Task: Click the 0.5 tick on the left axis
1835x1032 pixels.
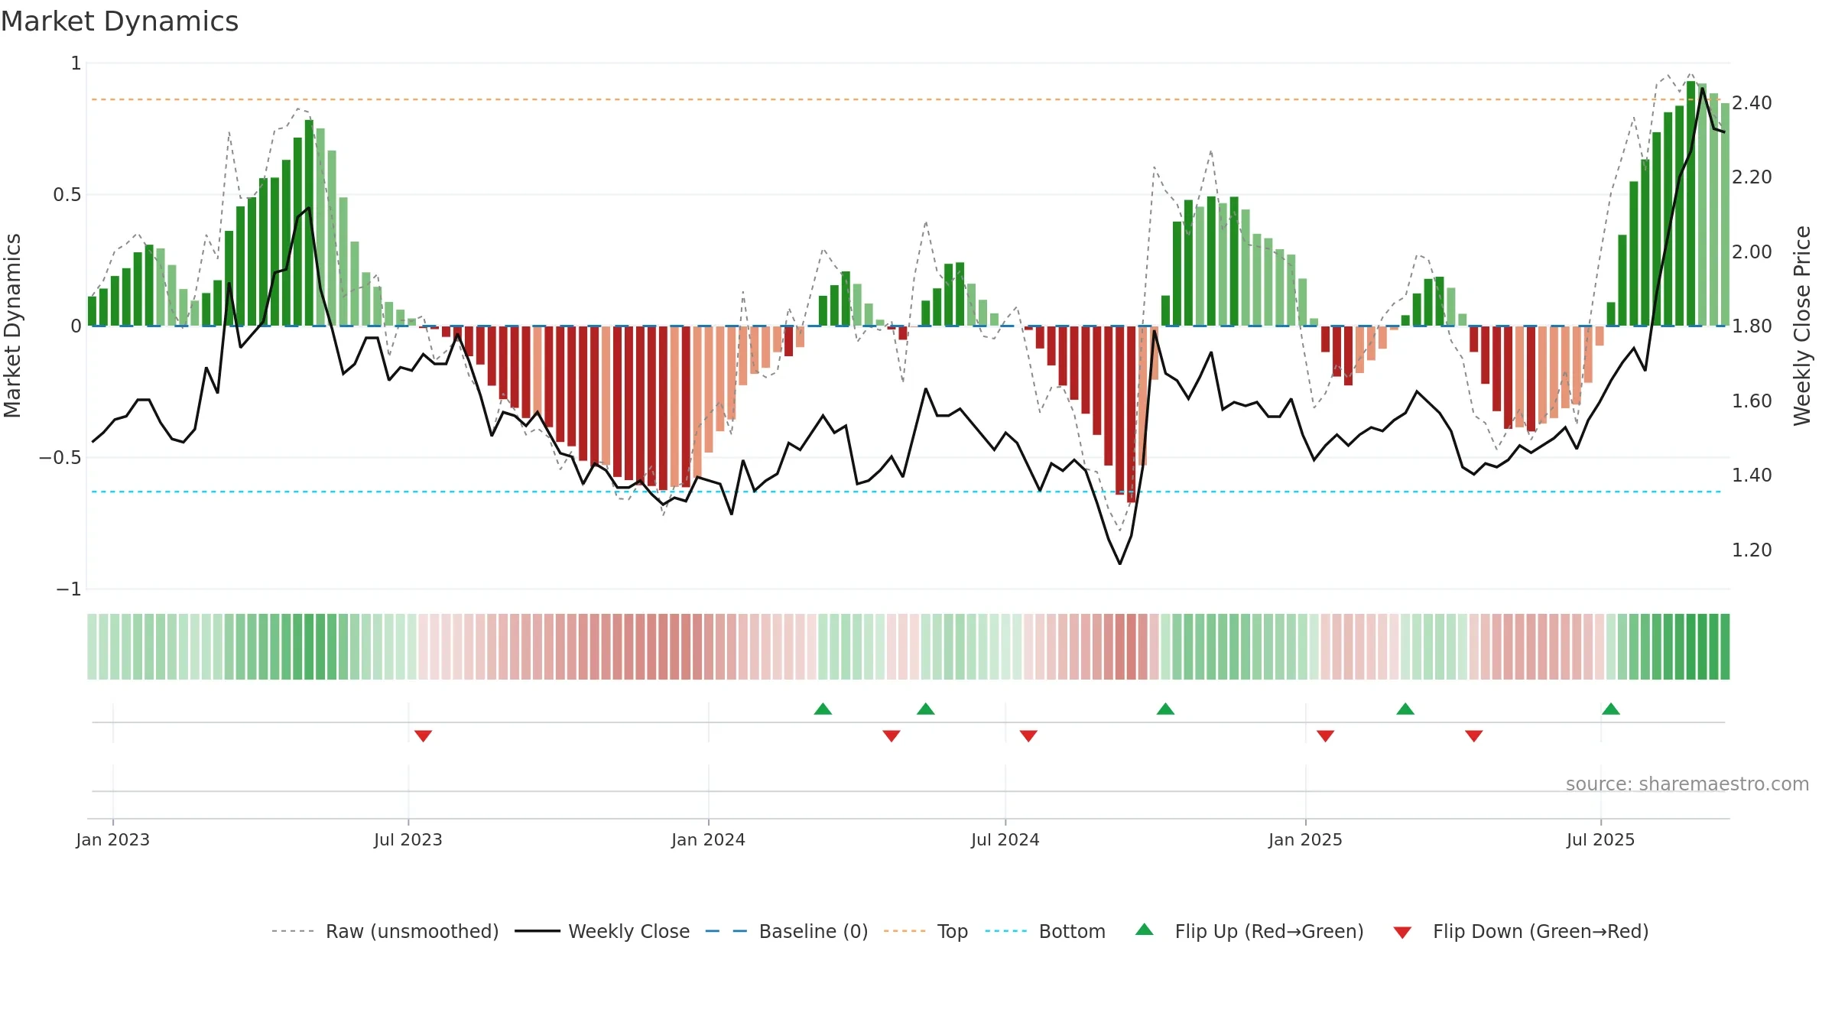Action: (67, 194)
